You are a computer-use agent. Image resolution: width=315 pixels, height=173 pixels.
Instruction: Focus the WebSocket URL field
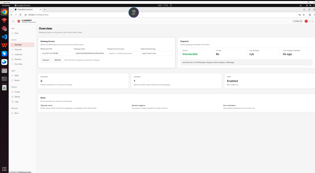click(57, 53)
